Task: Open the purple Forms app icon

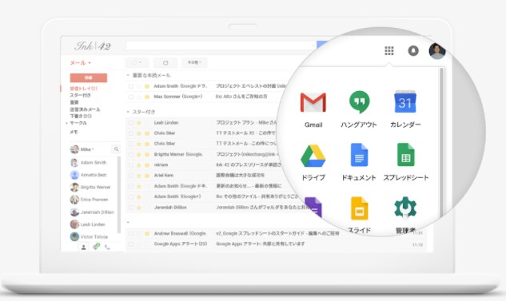Action: (x=313, y=208)
